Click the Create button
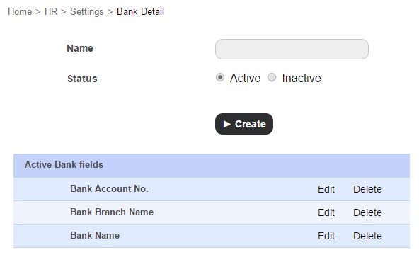Image resolution: width=419 pixels, height=267 pixels. (x=244, y=124)
